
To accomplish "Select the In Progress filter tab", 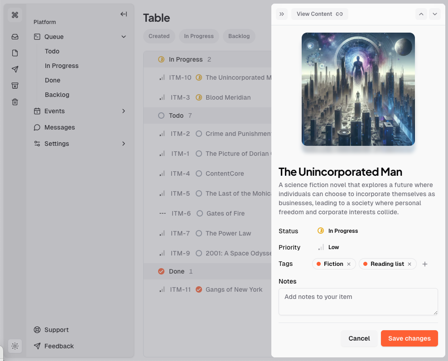I will click(x=198, y=36).
